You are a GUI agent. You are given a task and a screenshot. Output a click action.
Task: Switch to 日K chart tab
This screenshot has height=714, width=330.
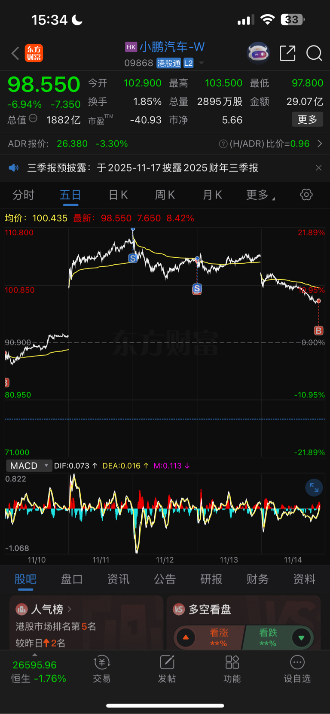point(118,195)
